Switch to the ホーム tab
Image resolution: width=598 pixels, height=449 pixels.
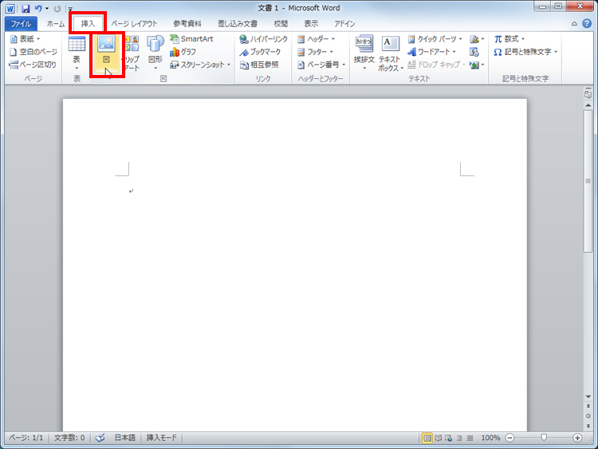click(x=56, y=24)
